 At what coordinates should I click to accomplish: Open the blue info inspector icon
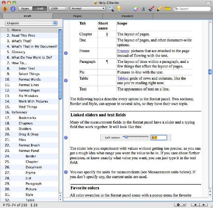pos(13,9)
